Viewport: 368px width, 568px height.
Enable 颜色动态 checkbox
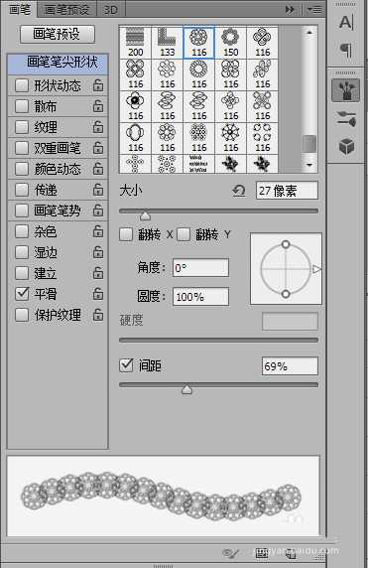[22, 169]
